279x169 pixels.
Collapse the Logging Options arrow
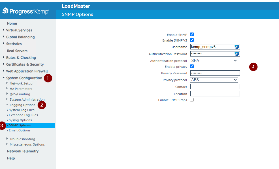tap(7, 104)
